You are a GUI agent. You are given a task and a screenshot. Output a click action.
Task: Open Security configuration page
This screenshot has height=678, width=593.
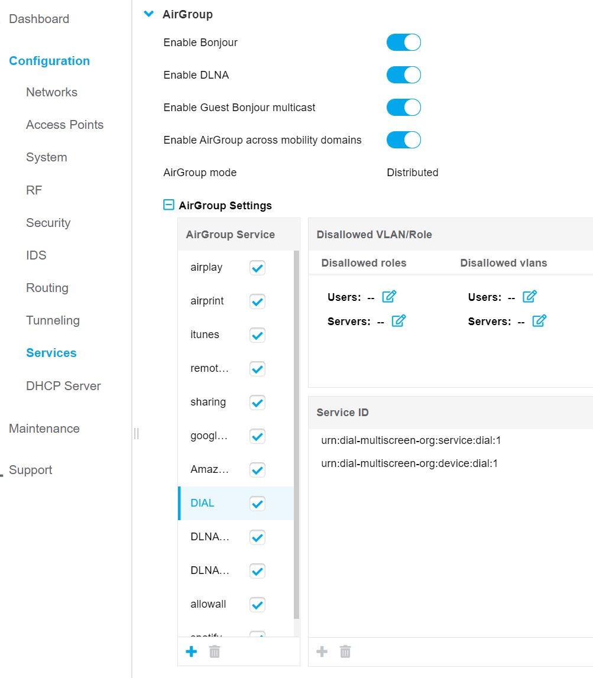[x=48, y=223]
